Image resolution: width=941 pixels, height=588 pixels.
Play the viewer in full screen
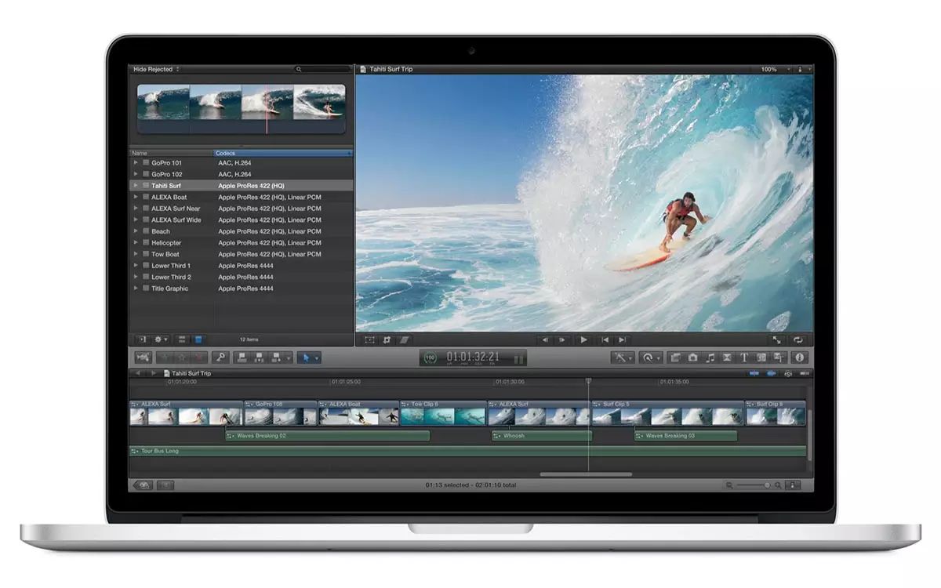tap(776, 340)
